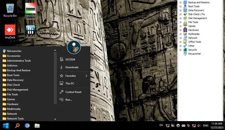225x130 pixels.
Task: Expand the Disk Check / Fix node
Action: click(181, 14)
